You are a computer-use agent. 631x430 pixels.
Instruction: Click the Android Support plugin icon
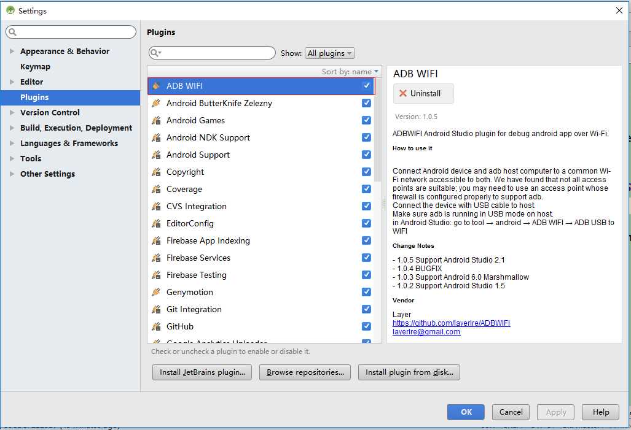coord(156,155)
